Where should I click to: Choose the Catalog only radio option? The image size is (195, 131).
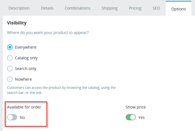10,58
